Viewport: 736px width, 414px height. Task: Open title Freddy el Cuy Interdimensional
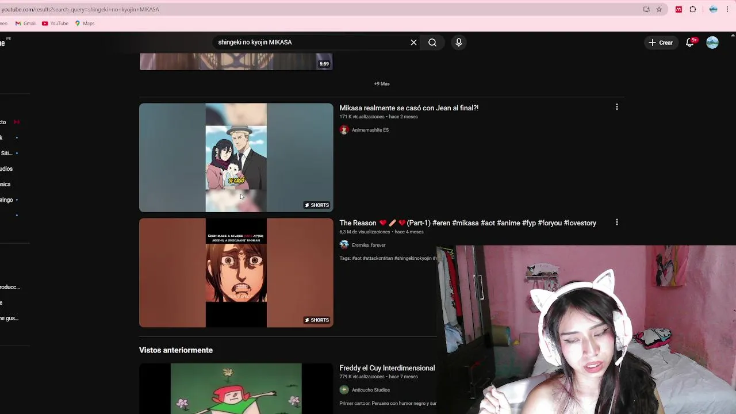pos(387,368)
